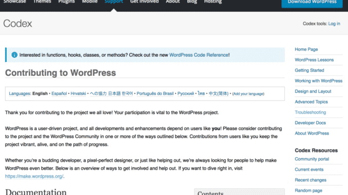Open the make.wordpress.org link
348x195 pixels.
pos(34,177)
